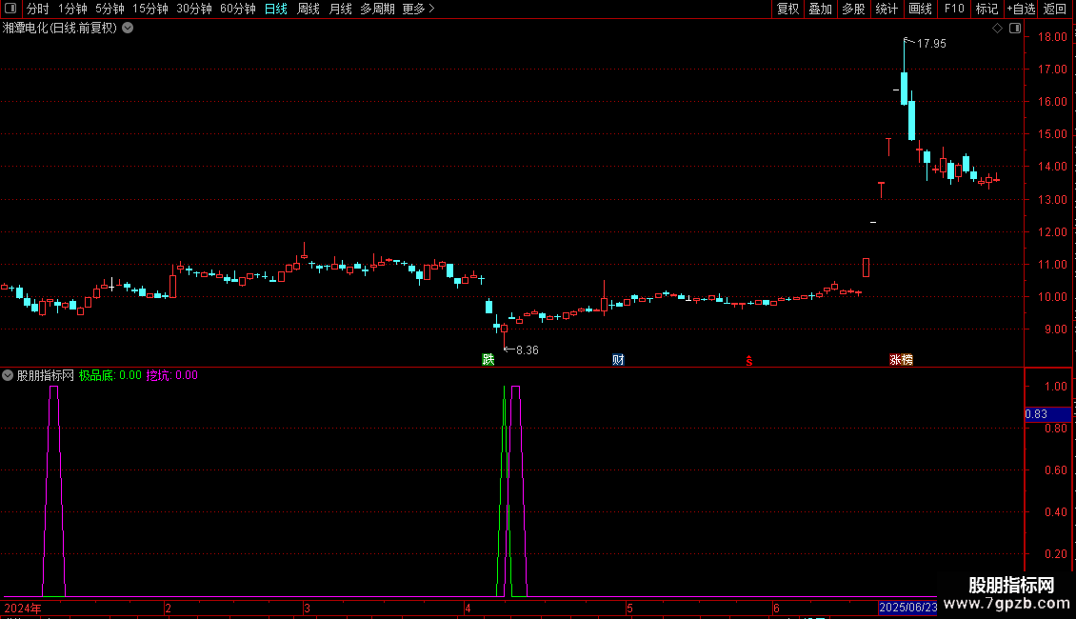Image resolution: width=1076 pixels, height=619 pixels.
Task: Select the 1分钟 period
Action: tap(72, 9)
